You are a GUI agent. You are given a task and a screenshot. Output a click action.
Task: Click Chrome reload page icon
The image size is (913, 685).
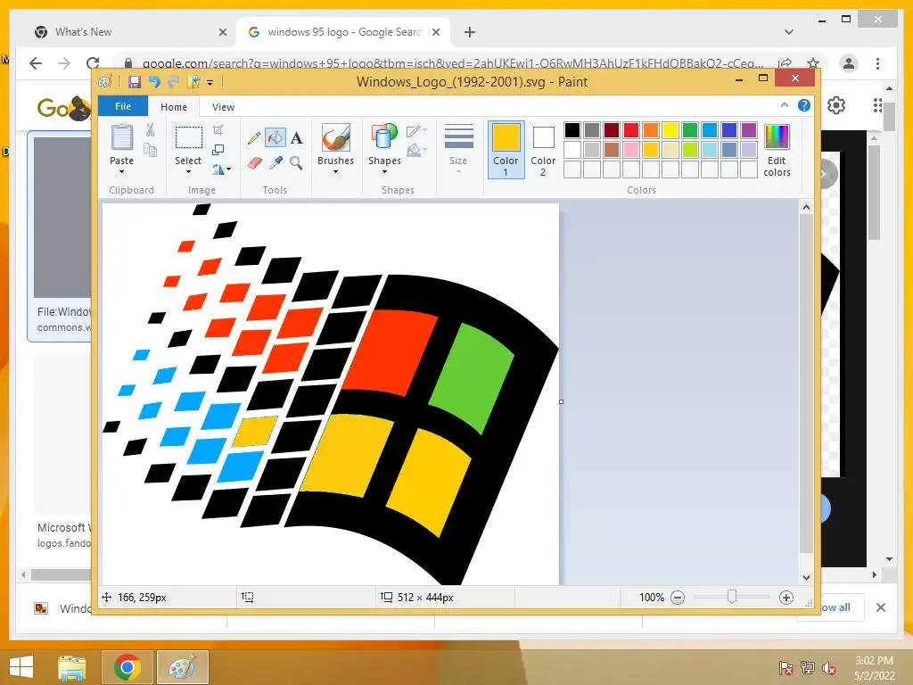[93, 63]
